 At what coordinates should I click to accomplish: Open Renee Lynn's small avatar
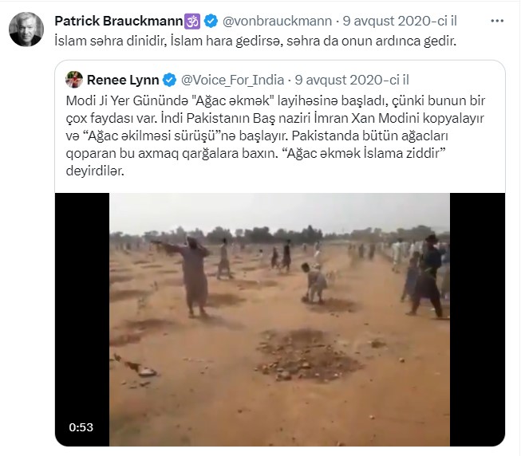(74, 80)
